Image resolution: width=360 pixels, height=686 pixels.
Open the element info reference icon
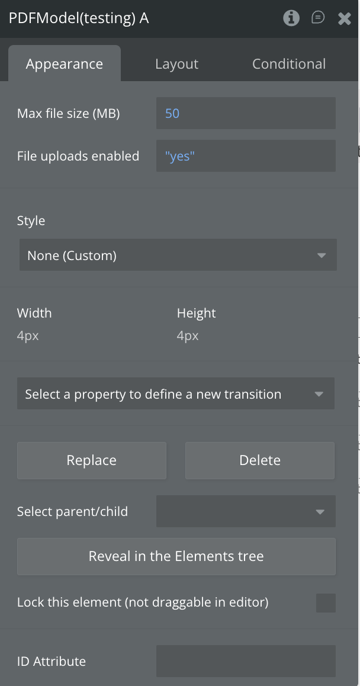(x=291, y=18)
